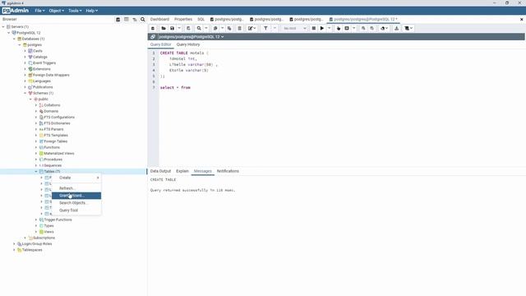Open the Tools menu
The width and height of the screenshot is (526, 296).
[x=75, y=11]
